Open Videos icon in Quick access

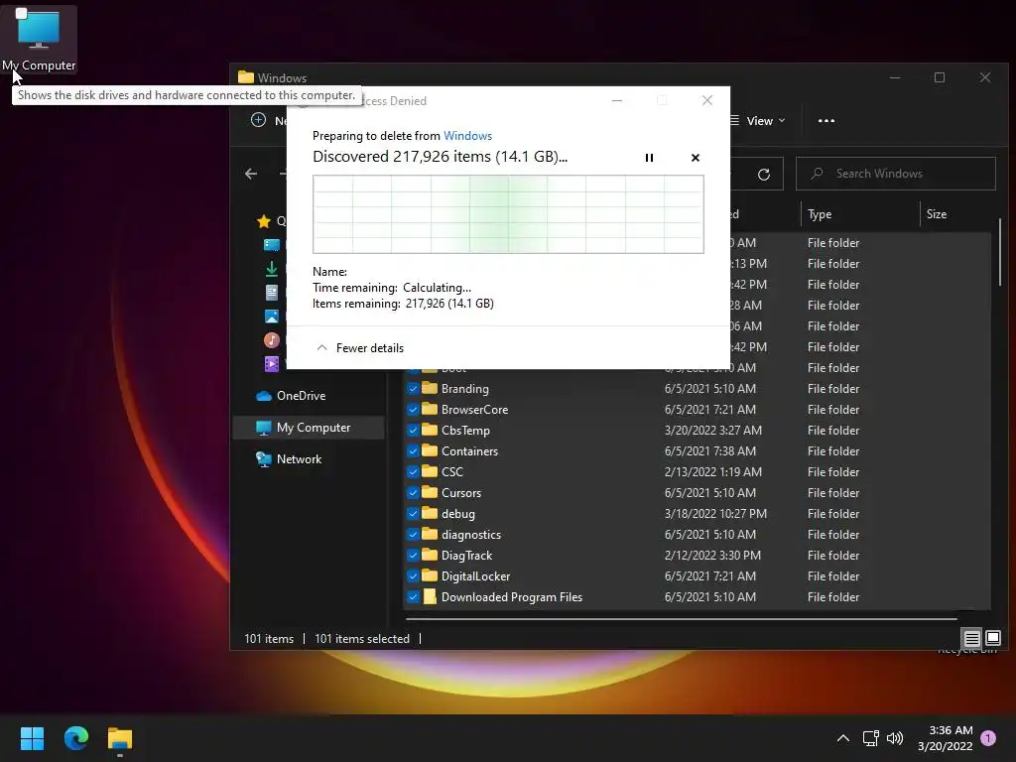coord(272,363)
